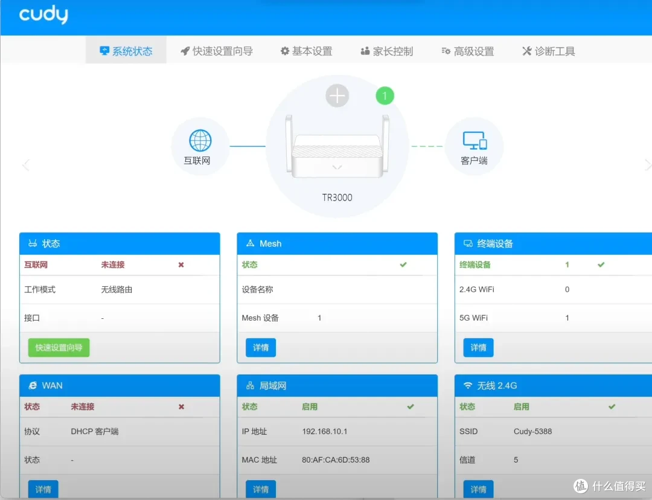Click 详情 button in 无线 2.4G panel
652x500 pixels.
click(x=478, y=489)
